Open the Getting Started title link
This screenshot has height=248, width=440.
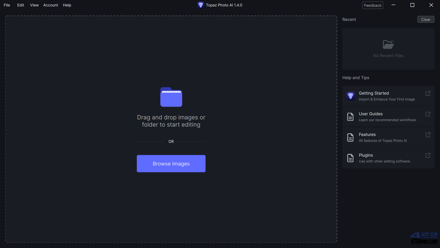tap(374, 93)
